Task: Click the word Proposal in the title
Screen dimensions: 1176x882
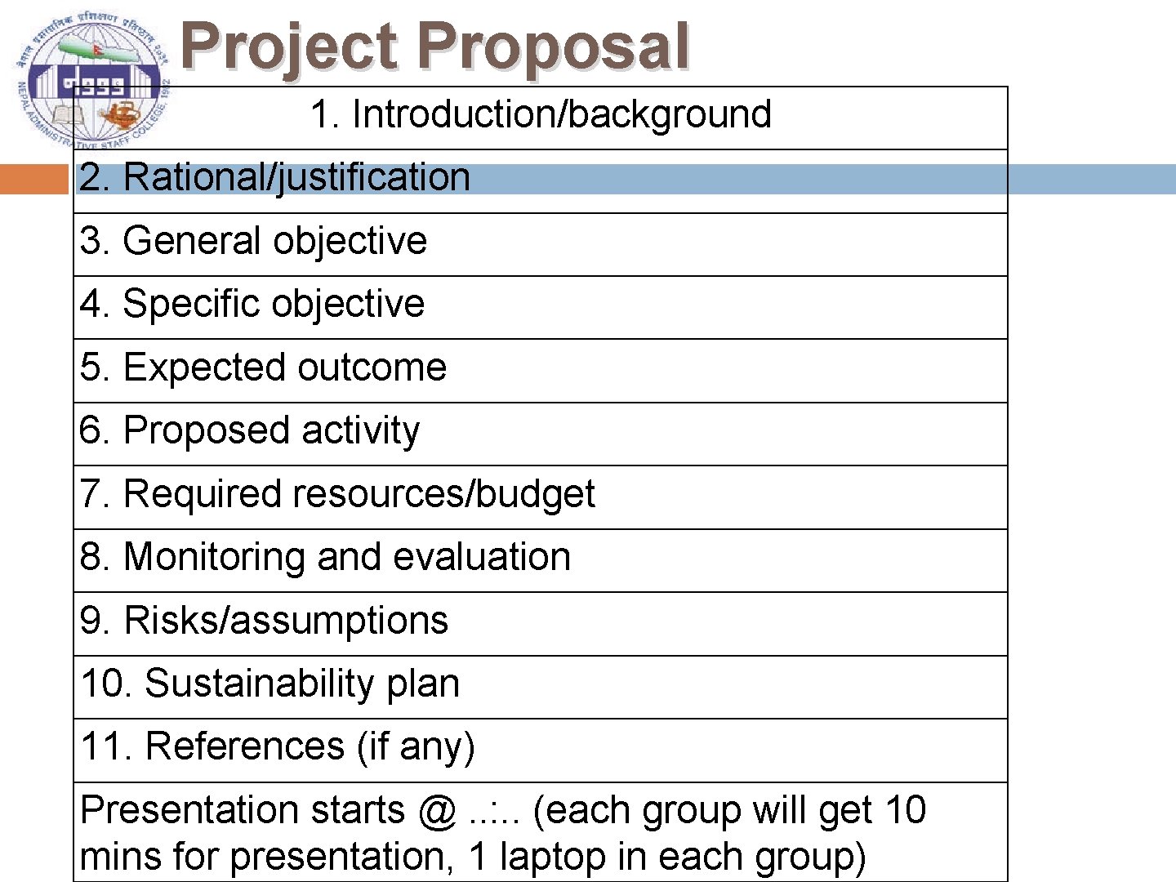Action: (x=554, y=47)
